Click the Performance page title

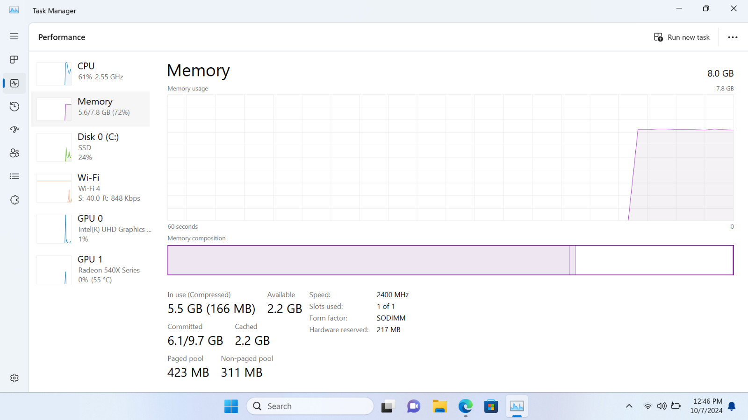62,37
